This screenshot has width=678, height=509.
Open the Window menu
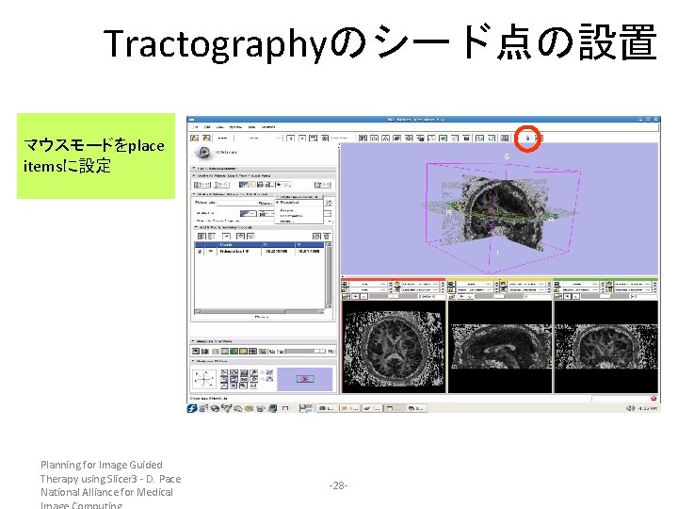point(235,127)
